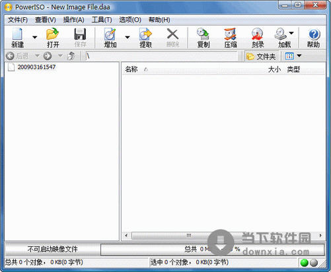Image resolution: width=331 pixels, height=272 pixels.
Task: Click the 总共 capacity progress bar
Action: point(213,250)
